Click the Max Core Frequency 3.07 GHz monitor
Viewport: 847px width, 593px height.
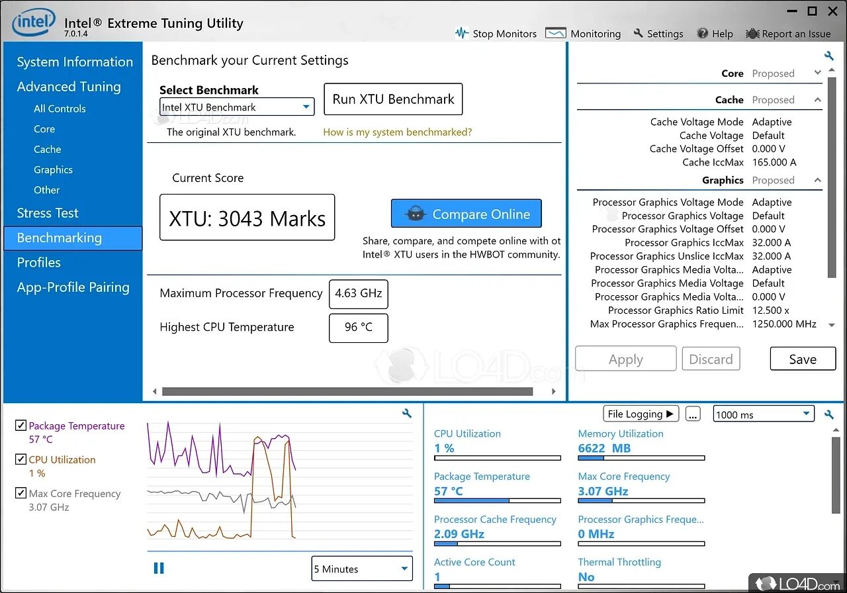(641, 488)
